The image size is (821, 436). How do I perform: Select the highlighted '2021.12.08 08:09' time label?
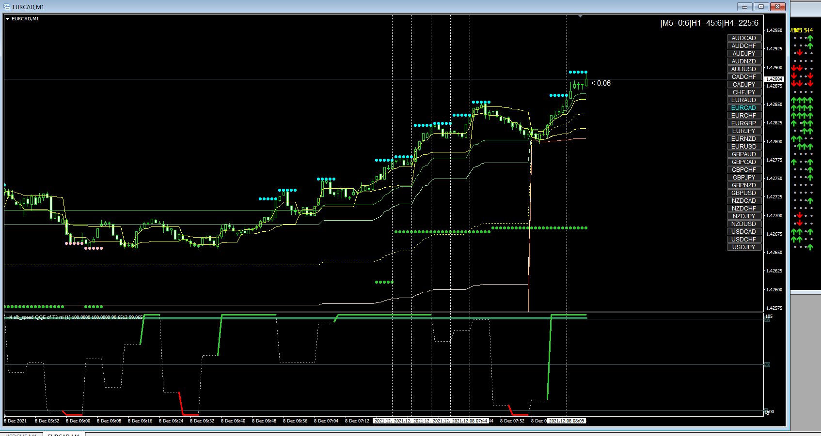click(x=567, y=421)
